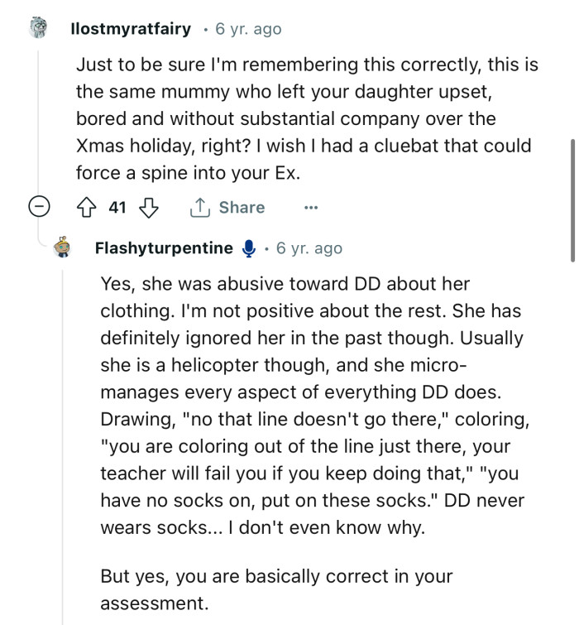Click the vote count showing 41
This screenshot has width=579, height=625.
tap(118, 208)
